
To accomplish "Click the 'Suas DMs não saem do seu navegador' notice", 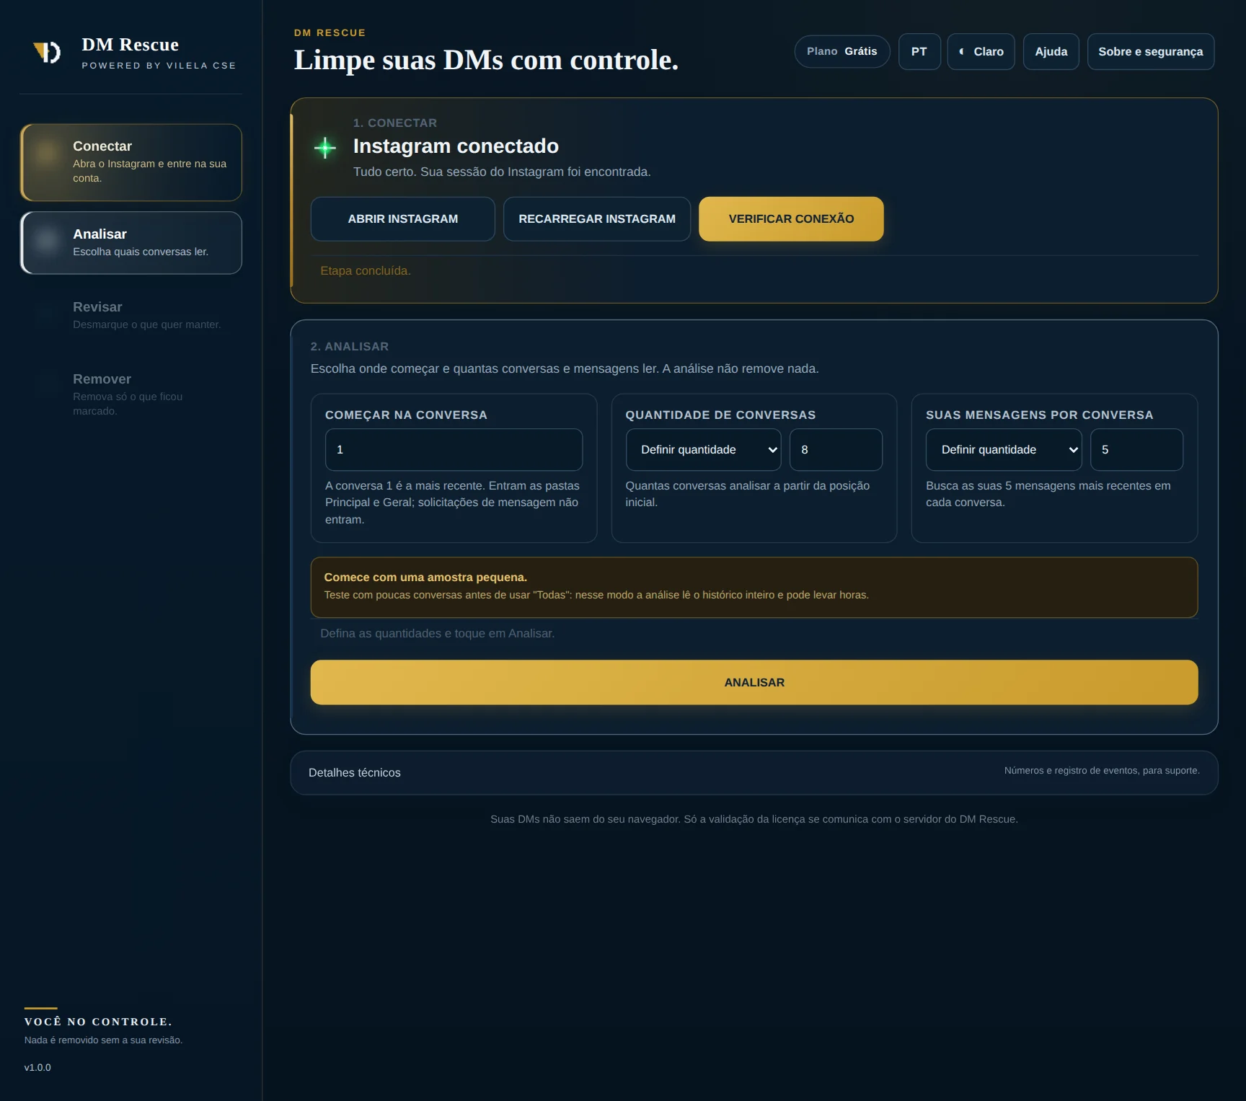I will click(754, 820).
